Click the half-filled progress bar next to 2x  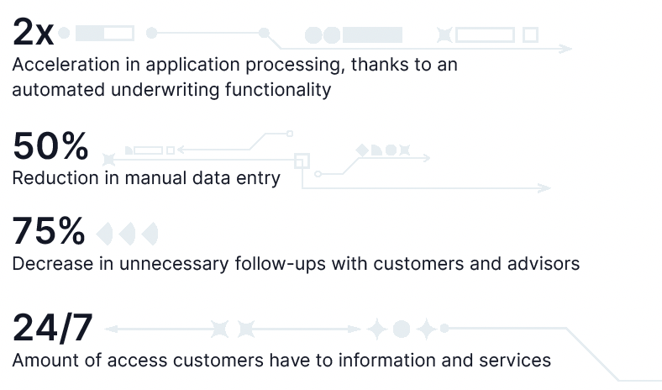click(x=105, y=34)
